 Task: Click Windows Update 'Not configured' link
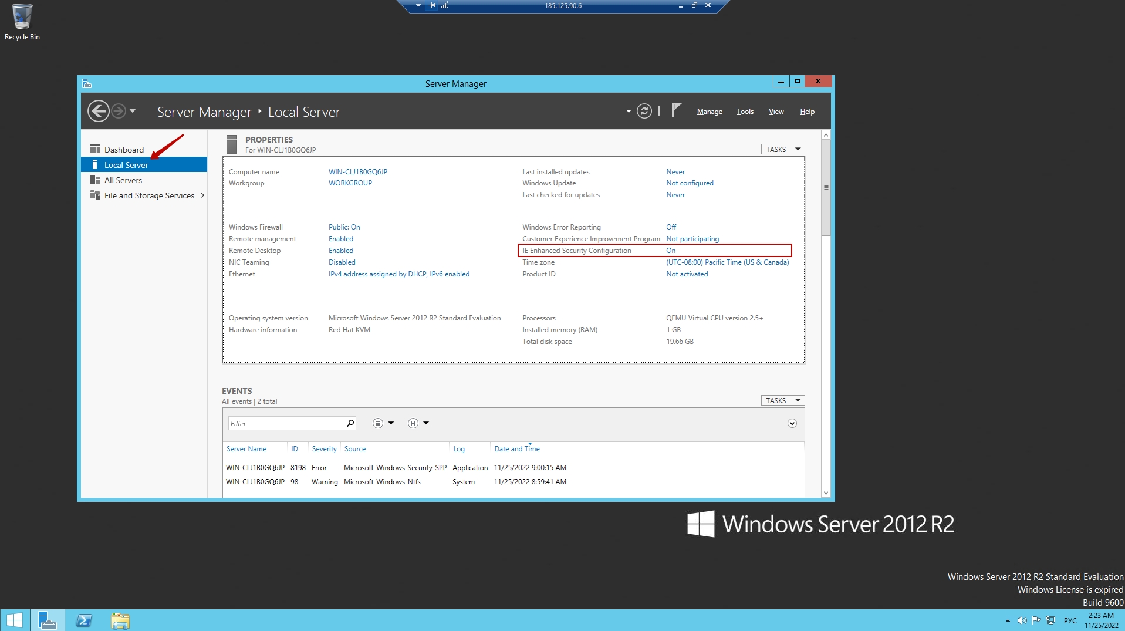690,183
